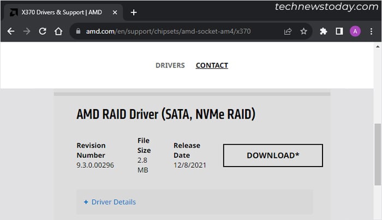
Task: Click the browser forward arrow
Action: 27,32
